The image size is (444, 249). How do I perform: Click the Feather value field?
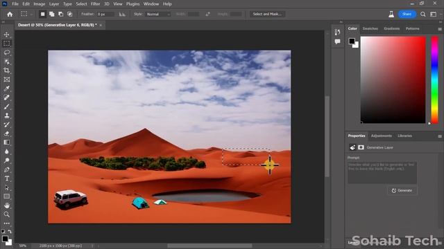(x=105, y=14)
